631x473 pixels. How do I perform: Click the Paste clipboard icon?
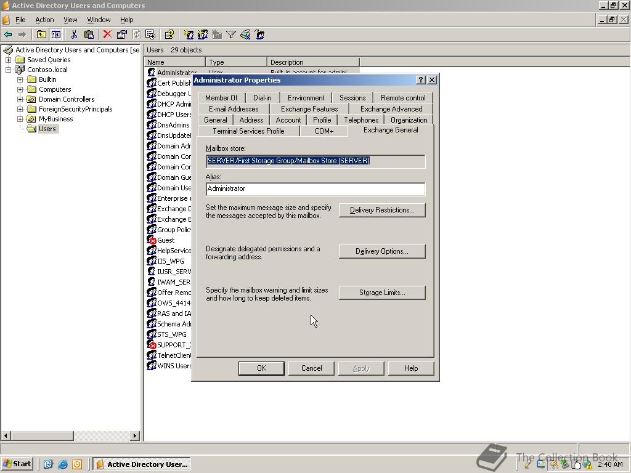89,34
